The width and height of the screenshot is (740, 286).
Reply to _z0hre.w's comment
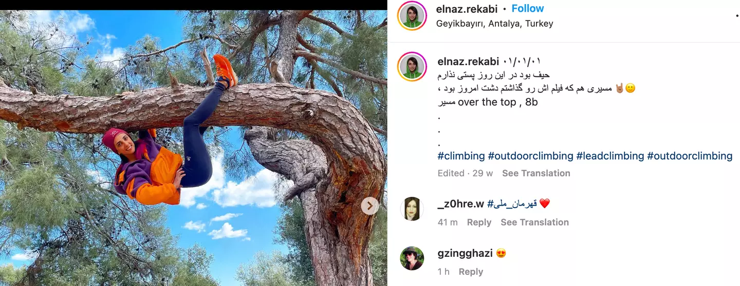click(x=479, y=222)
